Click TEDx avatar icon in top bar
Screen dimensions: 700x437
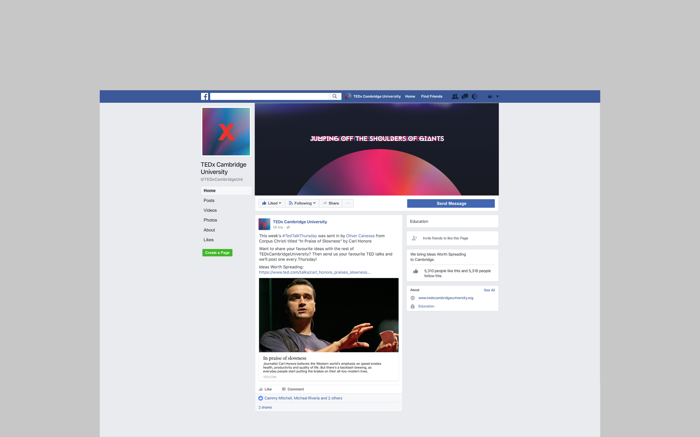coord(348,96)
